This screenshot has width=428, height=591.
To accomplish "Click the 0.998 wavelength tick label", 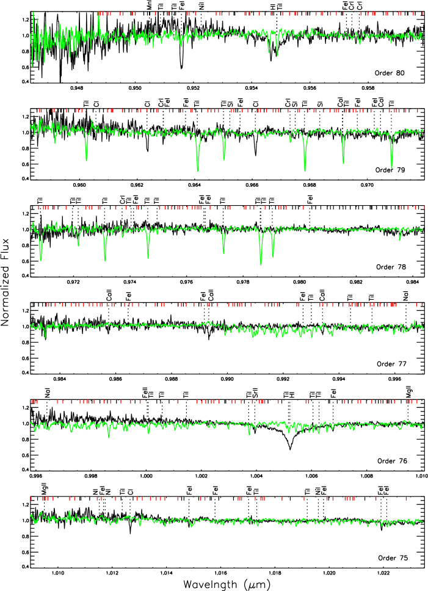I will click(x=91, y=476).
